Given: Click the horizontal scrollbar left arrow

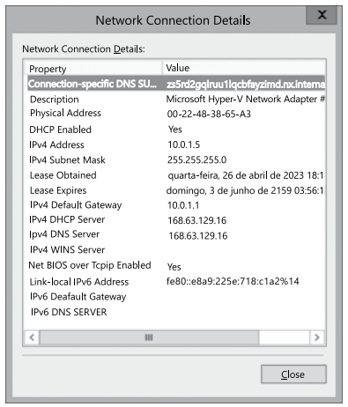Looking at the screenshot, I should pos(32,337).
